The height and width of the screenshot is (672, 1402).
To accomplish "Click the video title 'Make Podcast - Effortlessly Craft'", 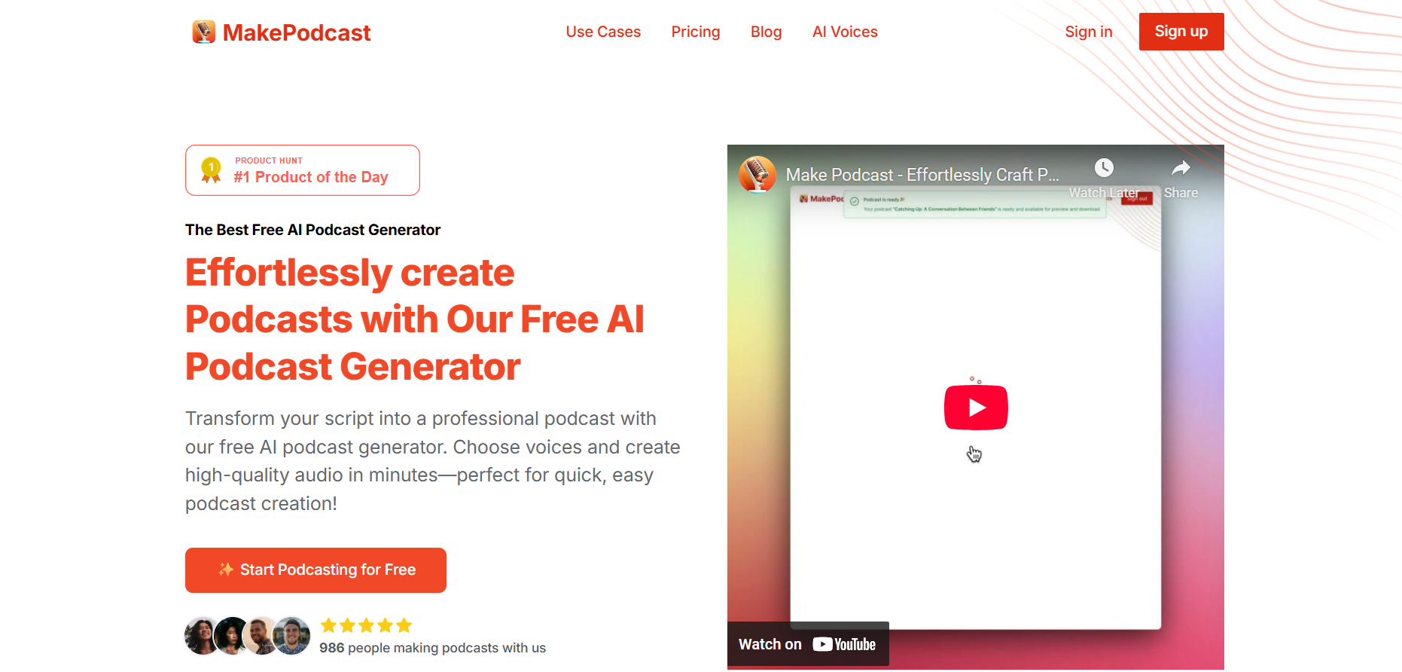I will 922,175.
